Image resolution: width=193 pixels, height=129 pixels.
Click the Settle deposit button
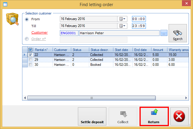92,117
